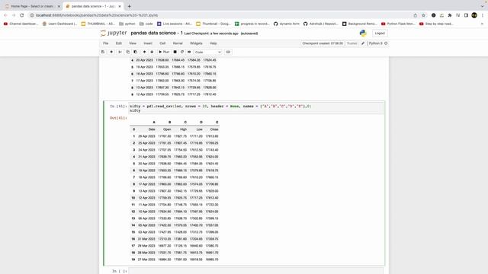
Task: Click the kernel idle circle indicator
Action: point(386,43)
